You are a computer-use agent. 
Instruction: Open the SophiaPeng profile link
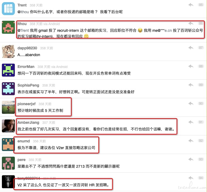(28, 85)
